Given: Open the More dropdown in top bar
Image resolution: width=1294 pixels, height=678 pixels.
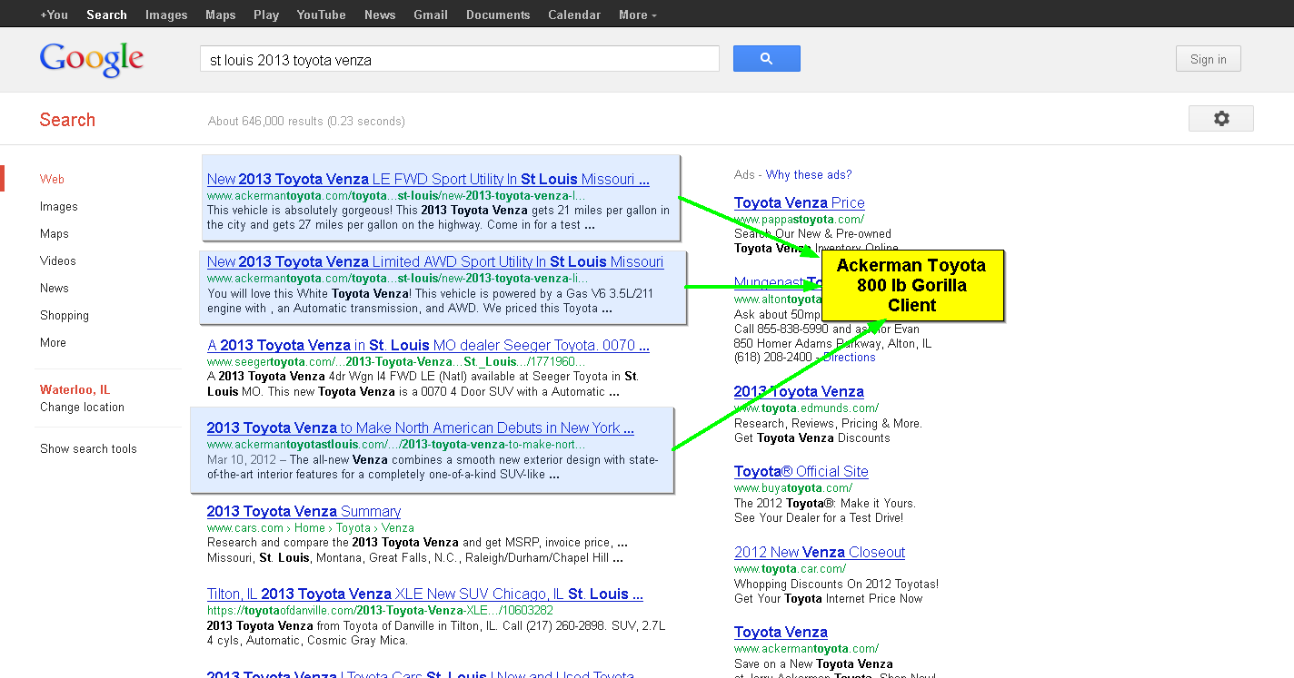Looking at the screenshot, I should (x=637, y=15).
